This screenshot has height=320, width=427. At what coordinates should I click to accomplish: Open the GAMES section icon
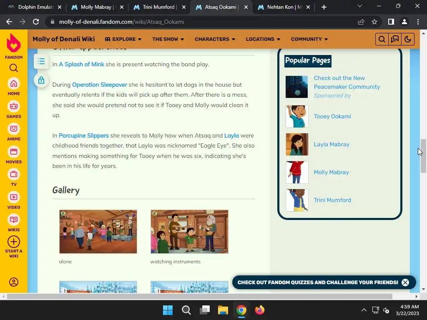pos(14,106)
